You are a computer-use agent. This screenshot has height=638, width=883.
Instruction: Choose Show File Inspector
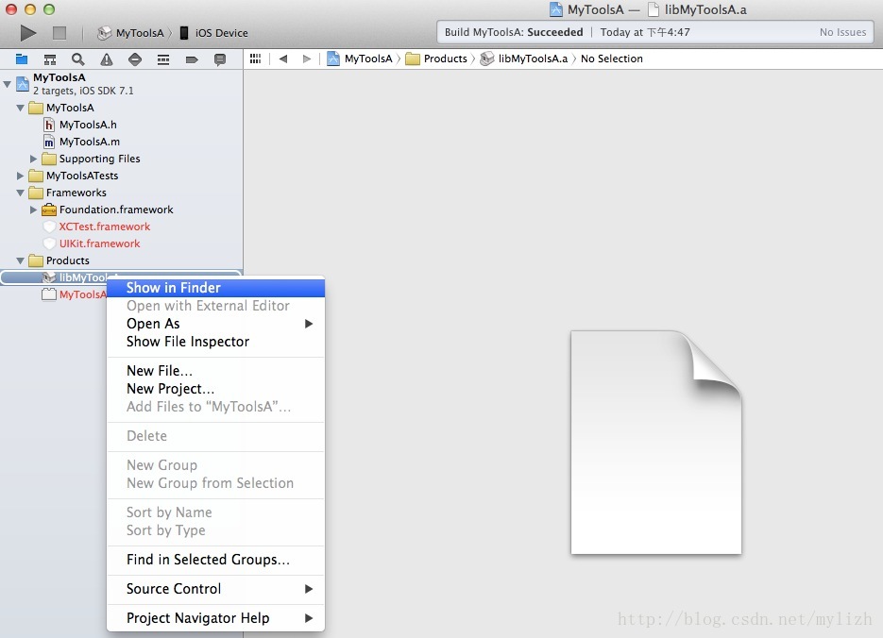pyautogui.click(x=215, y=342)
